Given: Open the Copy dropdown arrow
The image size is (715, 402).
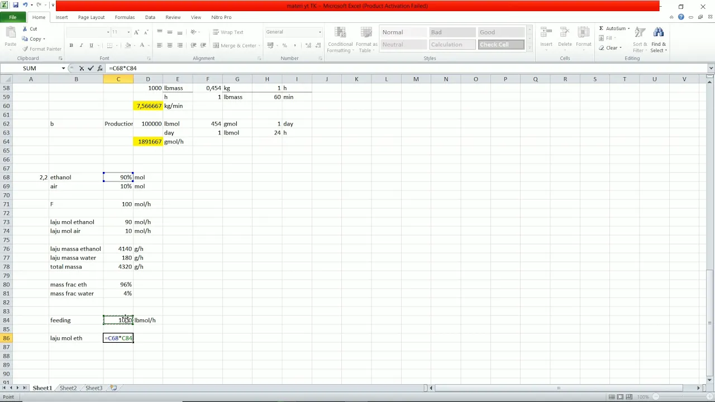Looking at the screenshot, I should [44, 39].
